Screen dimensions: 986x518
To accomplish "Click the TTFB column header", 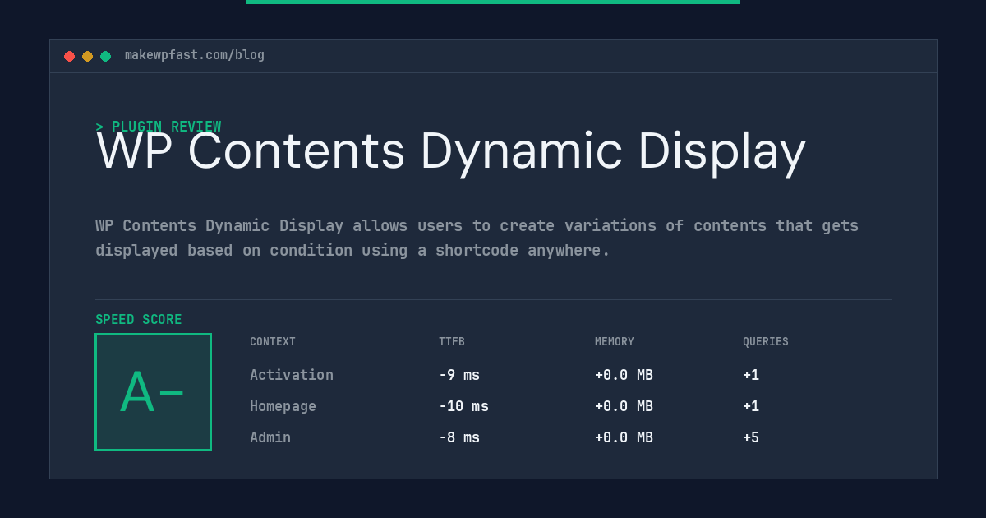I will tap(452, 342).
